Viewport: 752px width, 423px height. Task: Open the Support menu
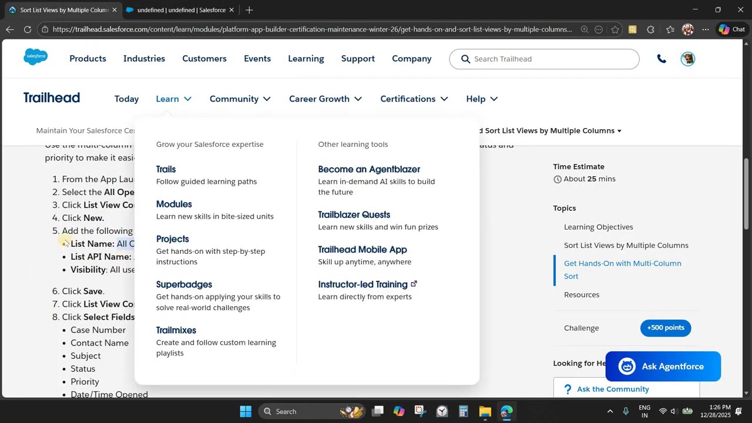(x=358, y=59)
